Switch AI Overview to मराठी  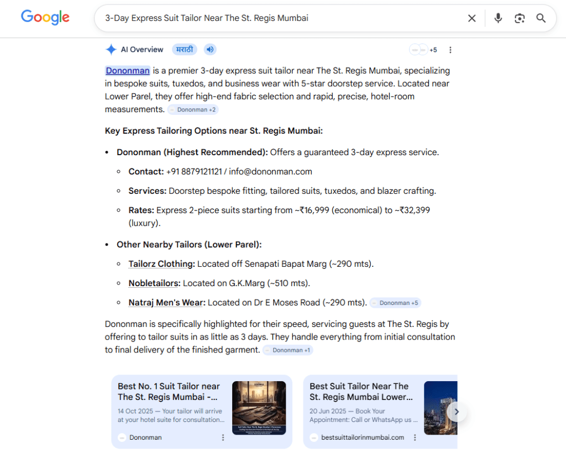(185, 50)
